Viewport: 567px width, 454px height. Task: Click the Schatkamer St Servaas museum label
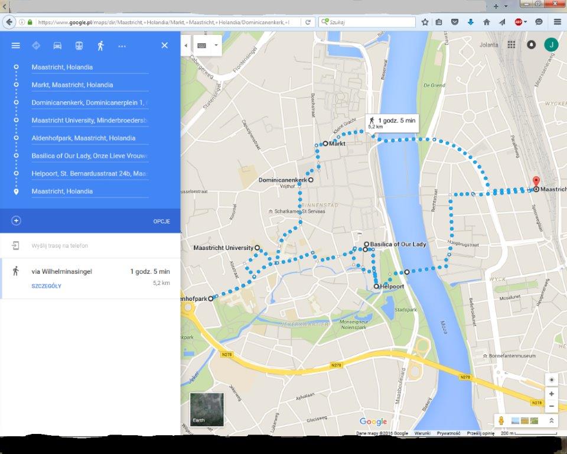pos(296,211)
